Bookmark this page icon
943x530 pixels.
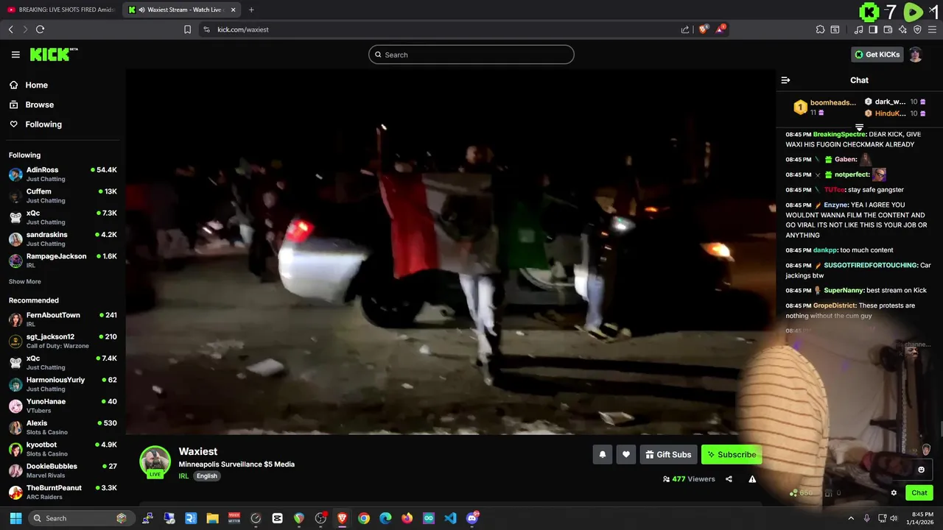[x=187, y=29]
